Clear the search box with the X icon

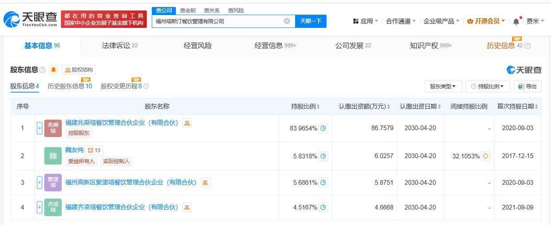point(287,21)
